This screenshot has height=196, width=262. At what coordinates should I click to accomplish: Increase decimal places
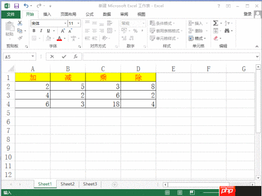tap(124, 38)
